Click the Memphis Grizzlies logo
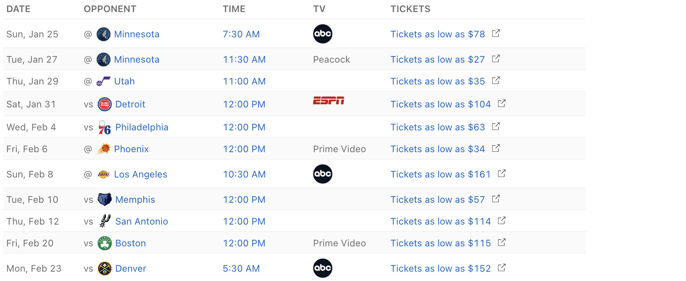 point(105,200)
